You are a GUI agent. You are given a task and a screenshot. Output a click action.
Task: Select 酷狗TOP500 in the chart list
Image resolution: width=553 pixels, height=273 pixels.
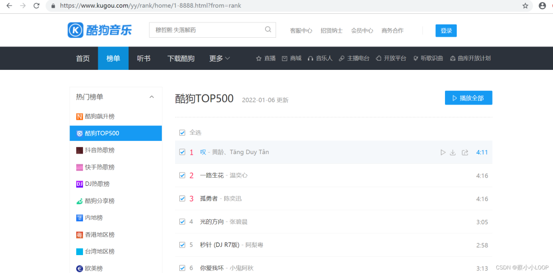tap(116, 134)
